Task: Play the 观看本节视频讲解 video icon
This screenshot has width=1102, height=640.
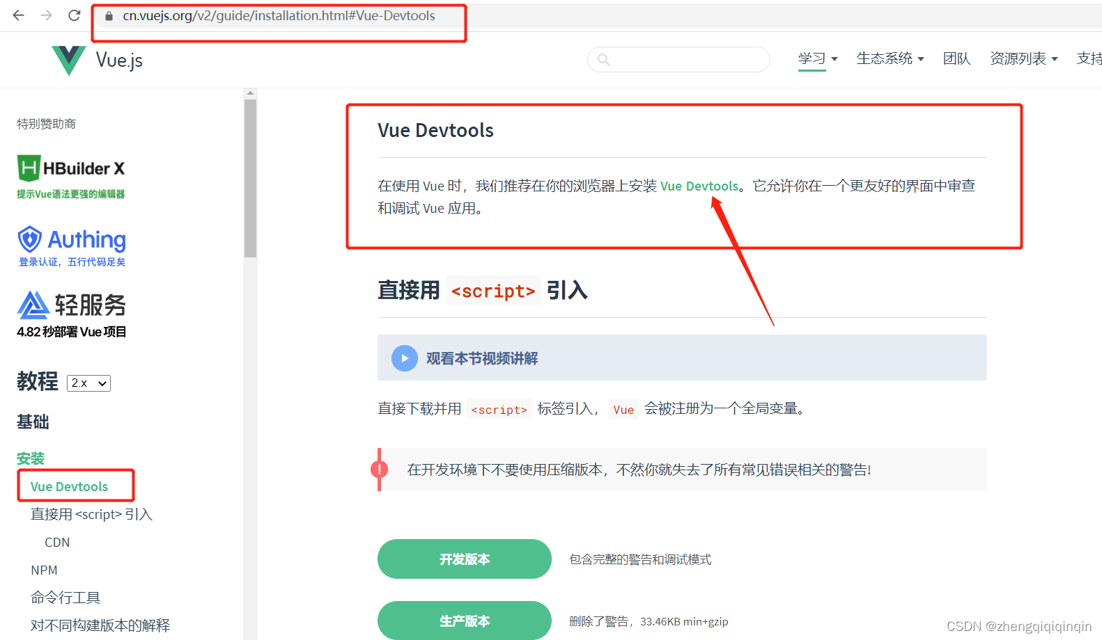Action: pyautogui.click(x=404, y=358)
